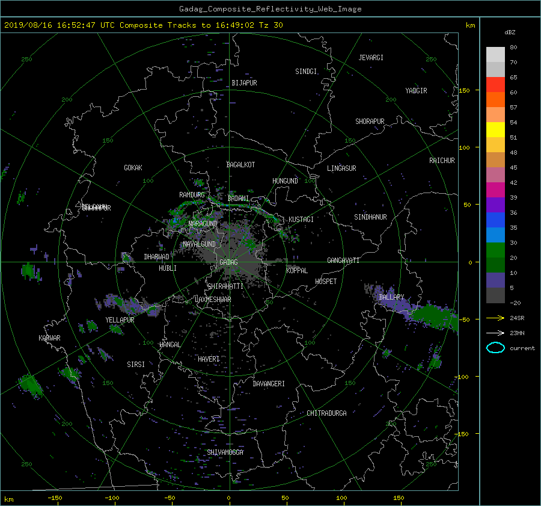Click the BADAMI city label
Image resolution: width=541 pixels, height=506 pixels.
pyautogui.click(x=238, y=199)
